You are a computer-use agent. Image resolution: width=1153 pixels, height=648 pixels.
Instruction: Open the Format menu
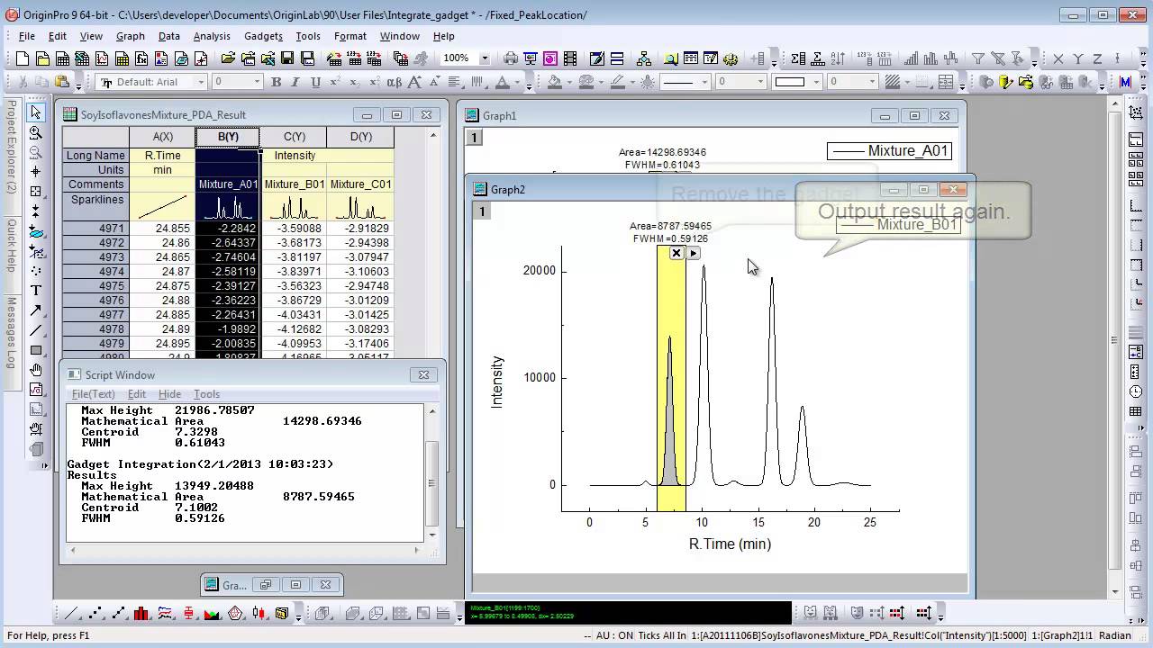coord(350,36)
